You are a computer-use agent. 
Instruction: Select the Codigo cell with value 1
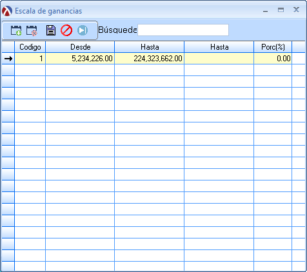coord(30,59)
